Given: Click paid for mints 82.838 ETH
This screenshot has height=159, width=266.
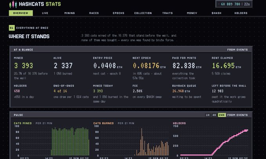Looking at the screenshot, I should (187, 66).
